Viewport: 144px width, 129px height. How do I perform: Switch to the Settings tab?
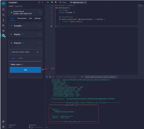coord(38,18)
